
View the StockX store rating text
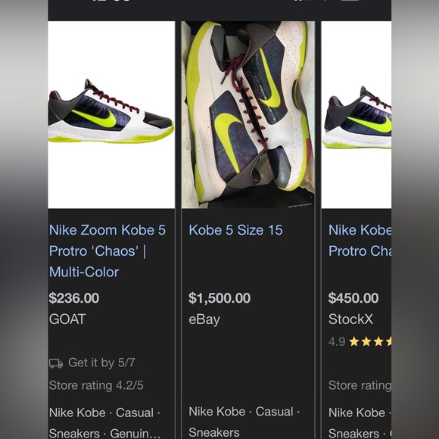360,385
